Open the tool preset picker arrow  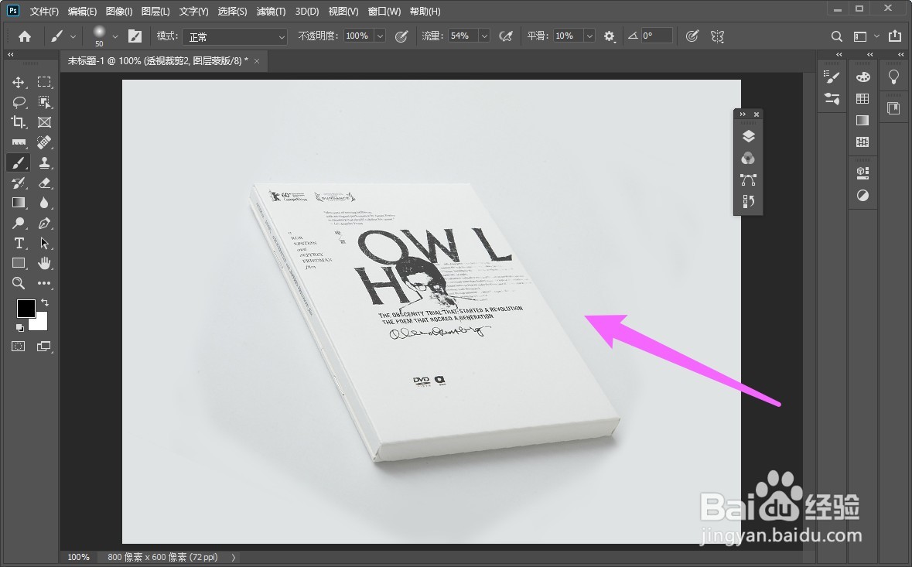[73, 36]
